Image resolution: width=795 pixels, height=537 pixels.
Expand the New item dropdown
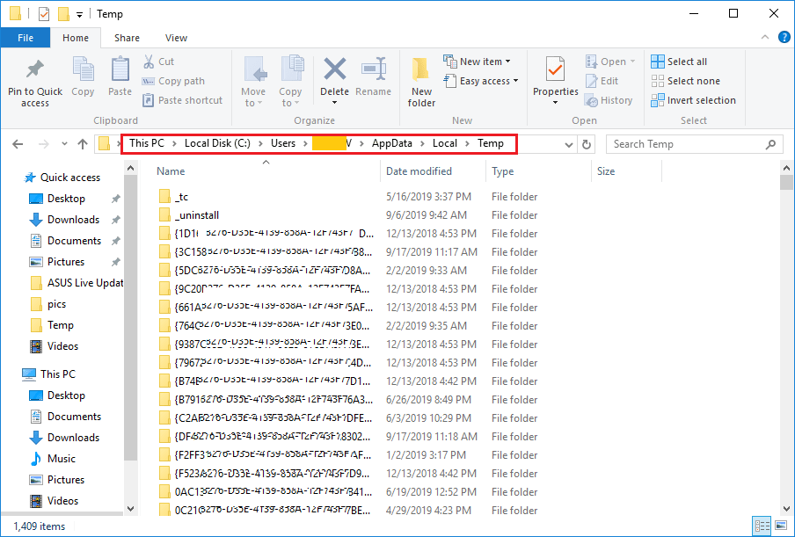tap(479, 60)
